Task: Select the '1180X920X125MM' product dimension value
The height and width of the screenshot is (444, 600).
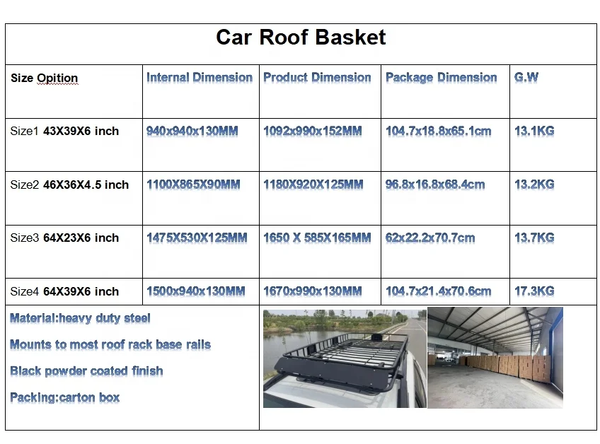Action: 313,185
